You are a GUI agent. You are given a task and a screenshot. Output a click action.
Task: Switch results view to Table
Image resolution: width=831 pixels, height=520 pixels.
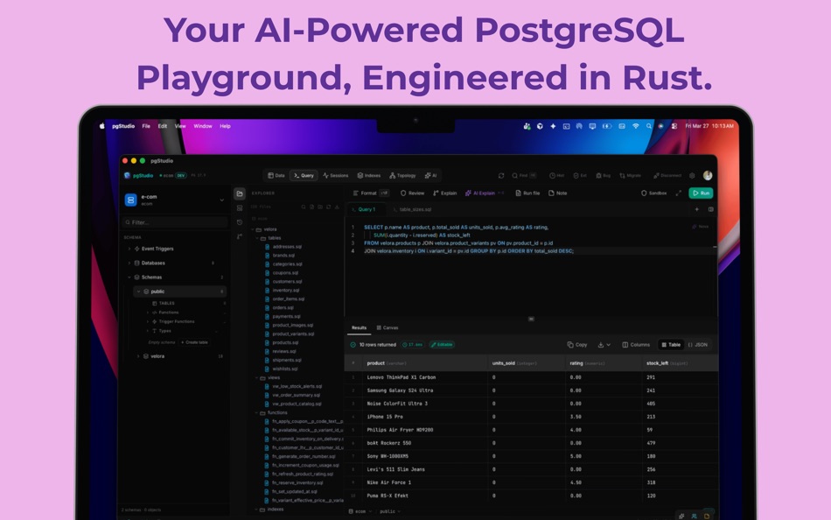tap(671, 345)
